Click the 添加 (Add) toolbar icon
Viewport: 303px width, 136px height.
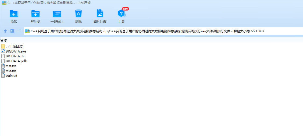(14, 14)
